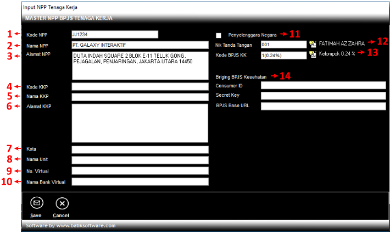Image resolution: width=390 pixels, height=232 pixels.
Task: Click the Kode NPP input field
Action: pyautogui.click(x=114, y=35)
